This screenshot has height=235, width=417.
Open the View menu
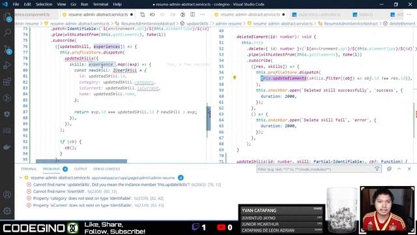[61, 5]
